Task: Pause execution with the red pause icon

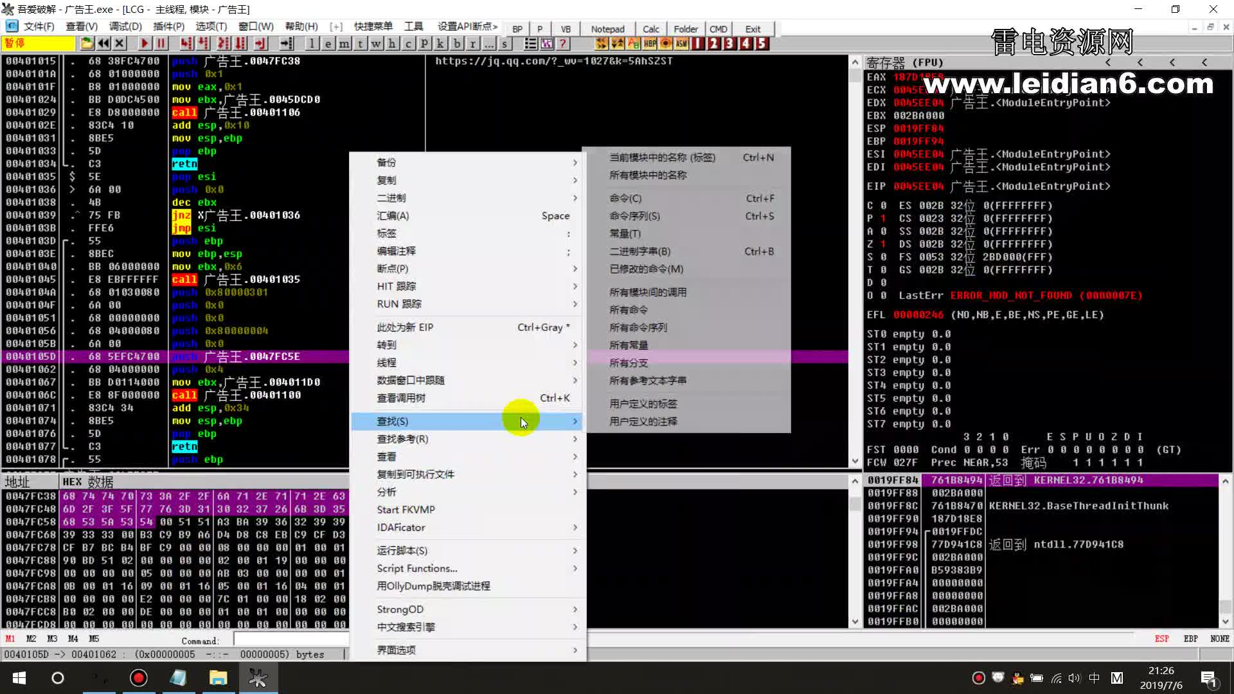Action: [161, 43]
